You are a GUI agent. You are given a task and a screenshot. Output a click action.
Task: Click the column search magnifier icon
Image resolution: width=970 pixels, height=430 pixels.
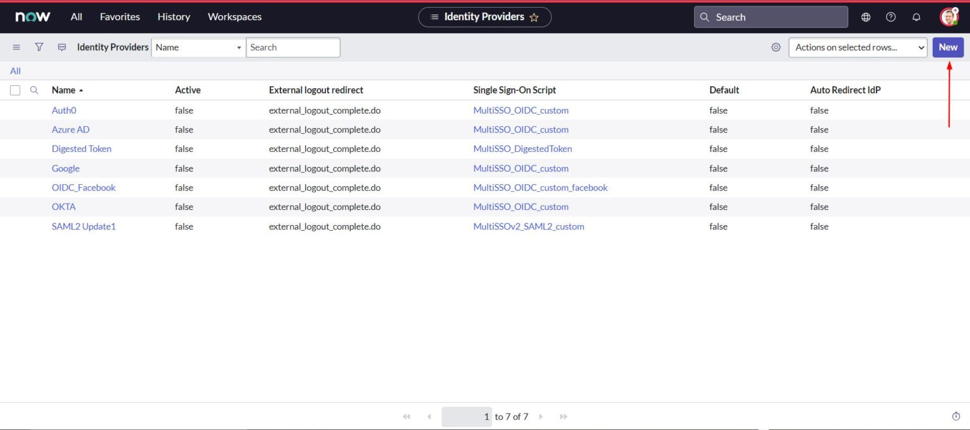tap(34, 90)
